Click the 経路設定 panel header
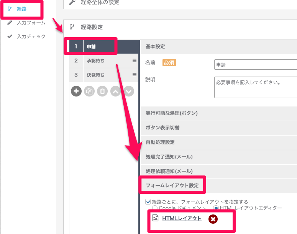The height and width of the screenshot is (234, 297). pos(180,27)
